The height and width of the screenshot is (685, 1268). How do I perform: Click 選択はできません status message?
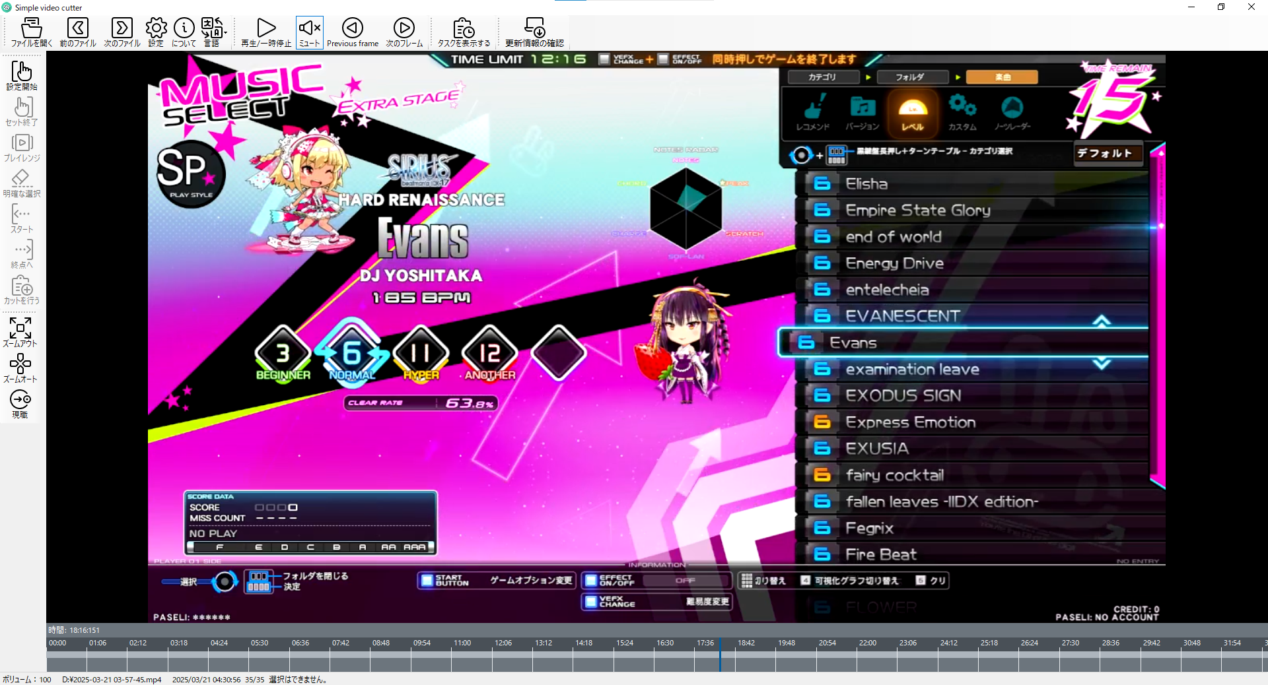tap(298, 680)
